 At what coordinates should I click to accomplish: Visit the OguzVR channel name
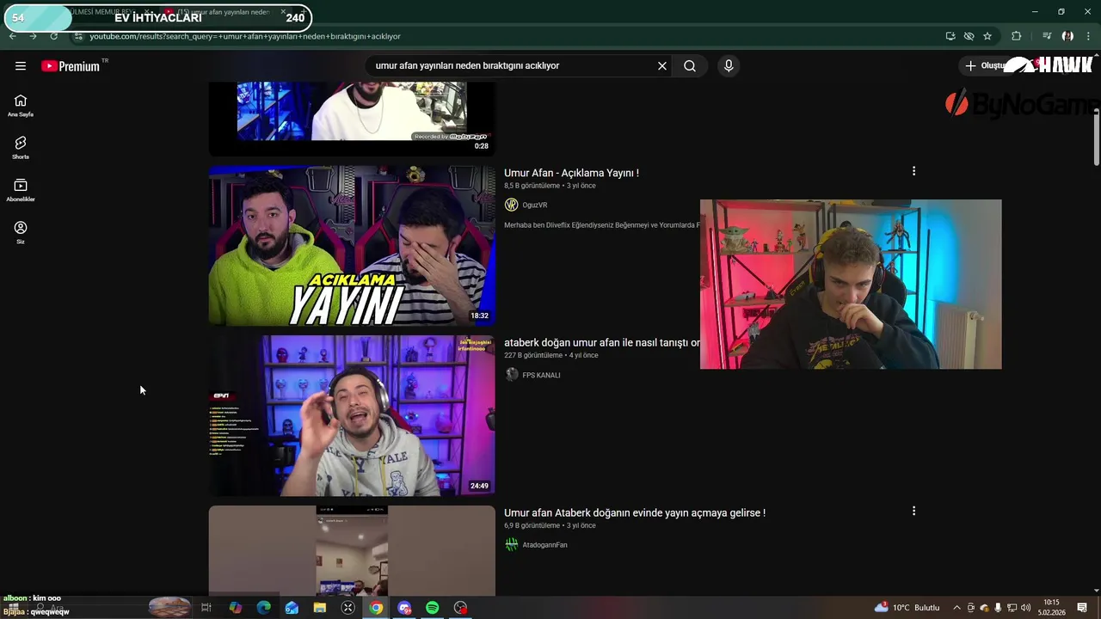pos(535,205)
